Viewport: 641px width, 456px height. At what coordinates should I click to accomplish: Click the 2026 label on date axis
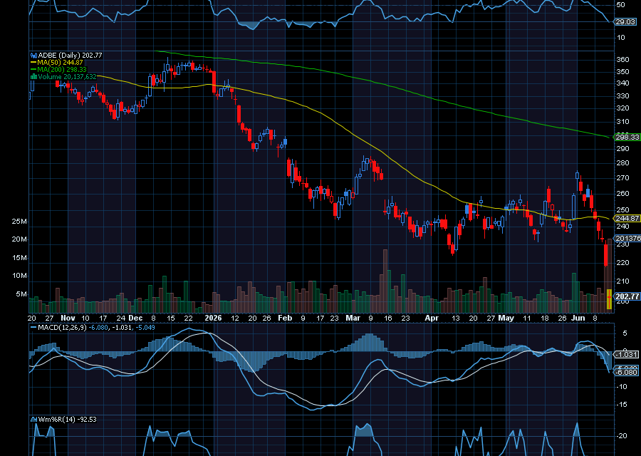(x=213, y=318)
